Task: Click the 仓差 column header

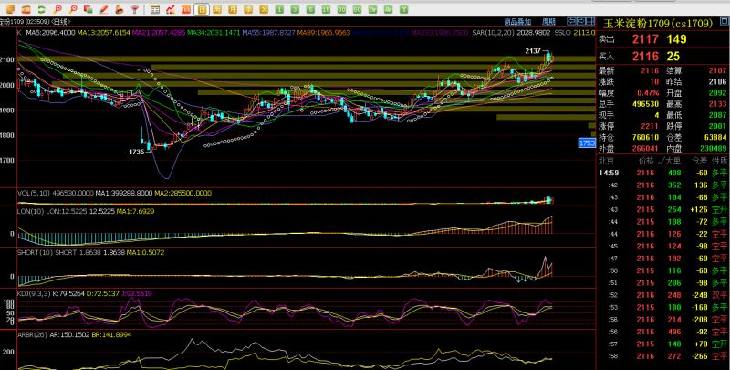Action: [700, 161]
